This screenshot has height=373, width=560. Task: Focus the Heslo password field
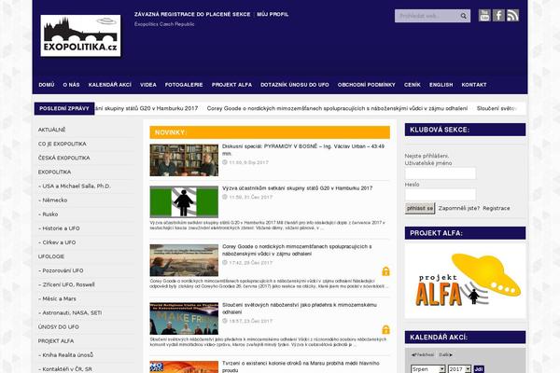point(440,195)
